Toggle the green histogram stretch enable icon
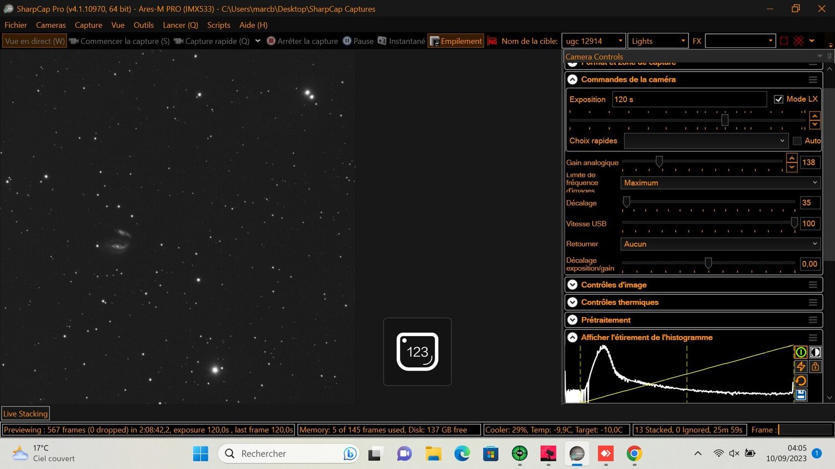This screenshot has width=835, height=469. 800,352
